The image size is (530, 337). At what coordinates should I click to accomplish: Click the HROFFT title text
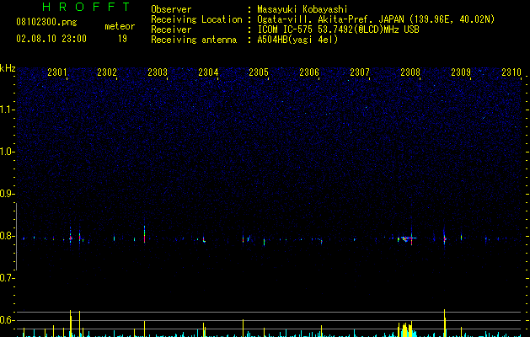point(87,7)
